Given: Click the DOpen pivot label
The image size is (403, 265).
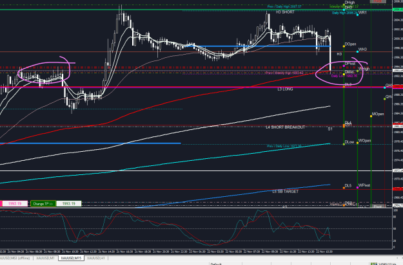Looking at the screenshot, I should [351, 44].
